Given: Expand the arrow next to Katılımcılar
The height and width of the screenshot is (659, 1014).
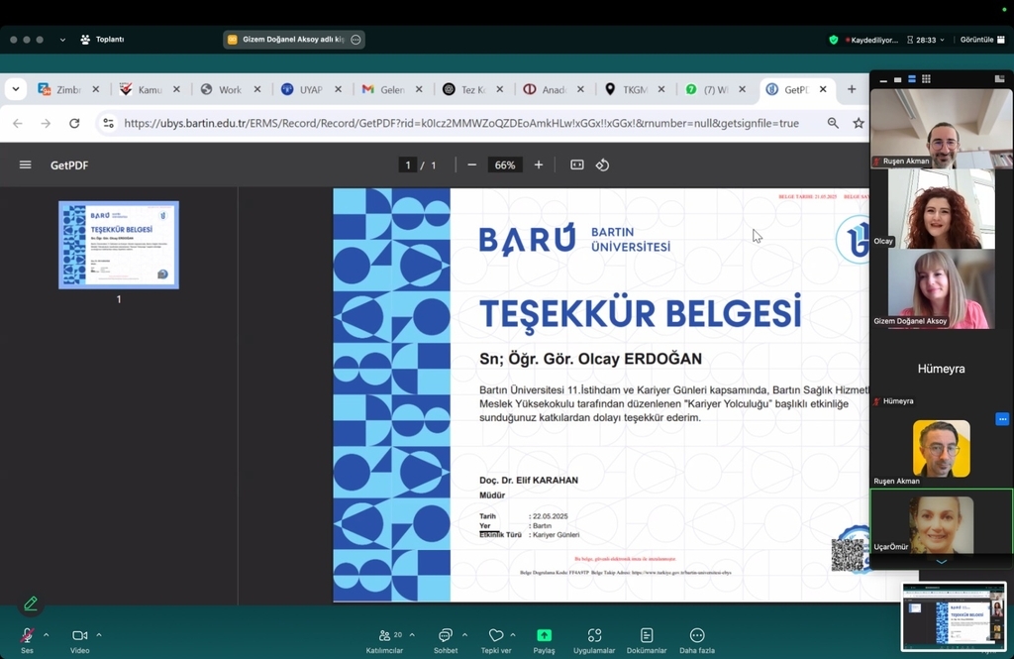Looking at the screenshot, I should pos(412,635).
